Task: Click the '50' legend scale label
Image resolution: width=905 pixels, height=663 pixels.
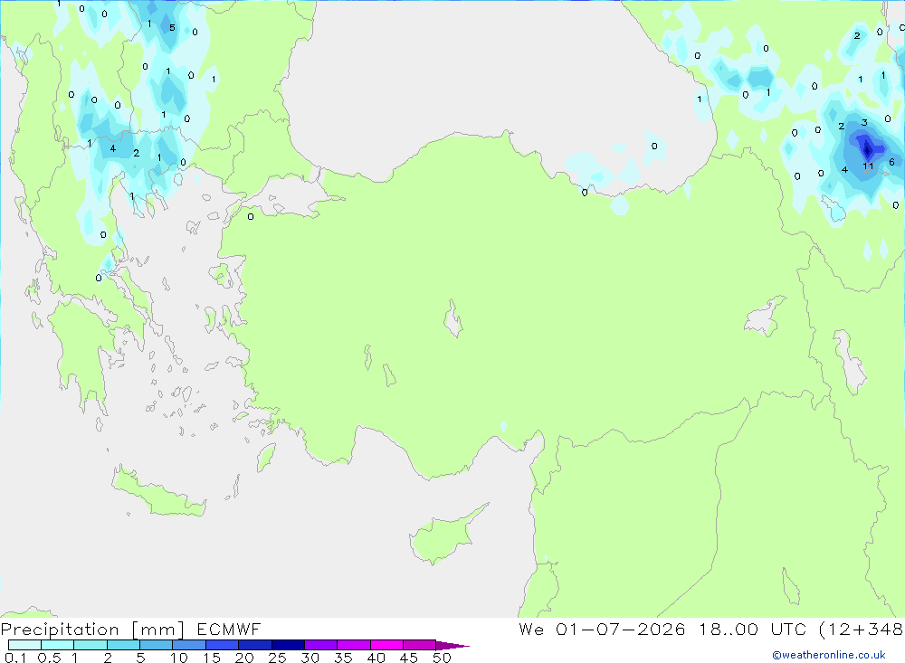Action: (442, 658)
